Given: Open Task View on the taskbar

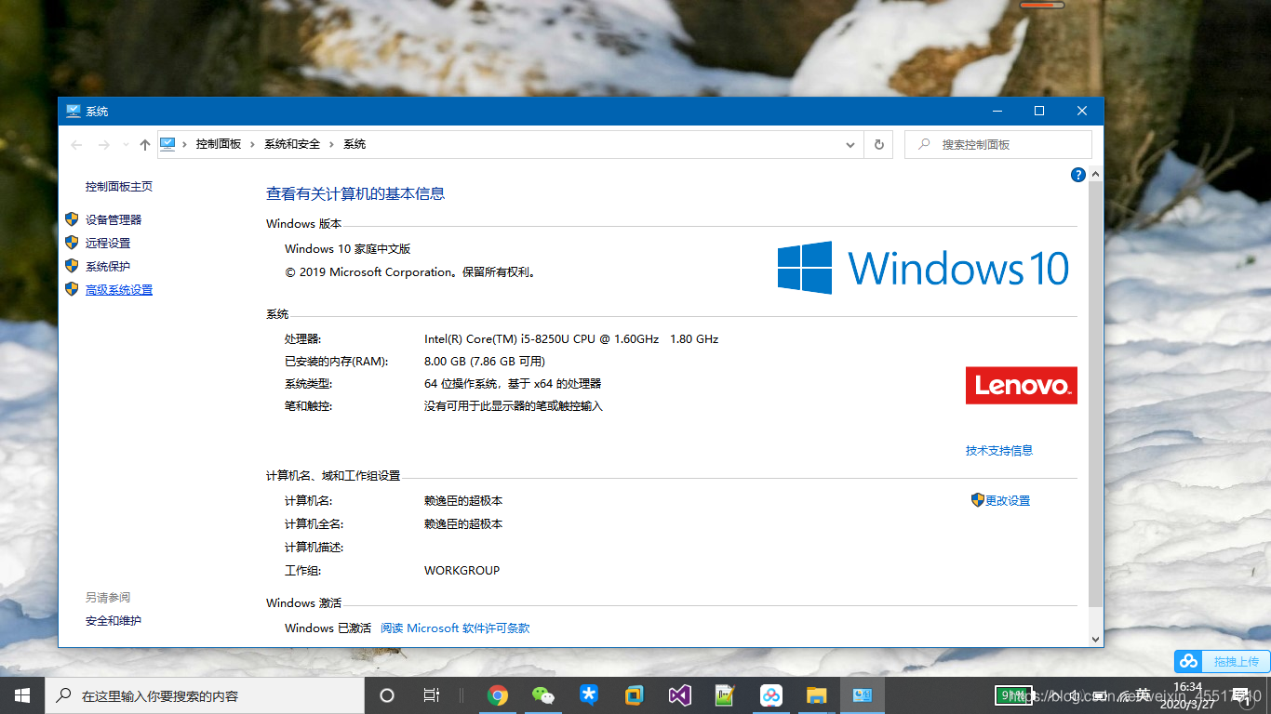Looking at the screenshot, I should pos(432,695).
